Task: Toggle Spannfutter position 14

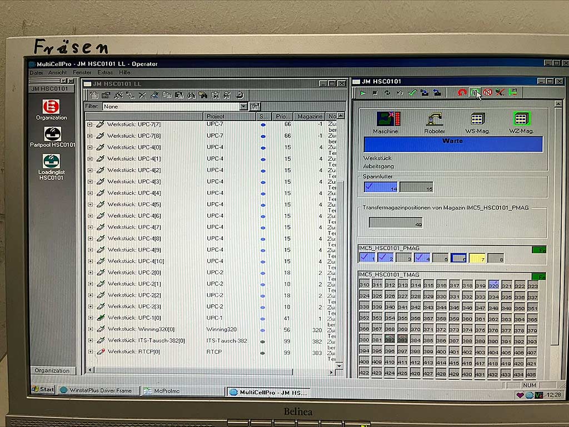Action: point(381,187)
